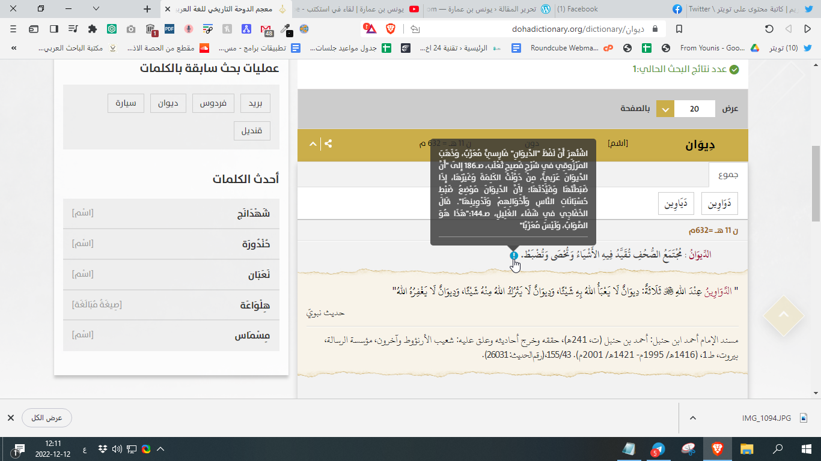Bookmark this page with the bookmark icon
The height and width of the screenshot is (461, 821).
pos(679,29)
